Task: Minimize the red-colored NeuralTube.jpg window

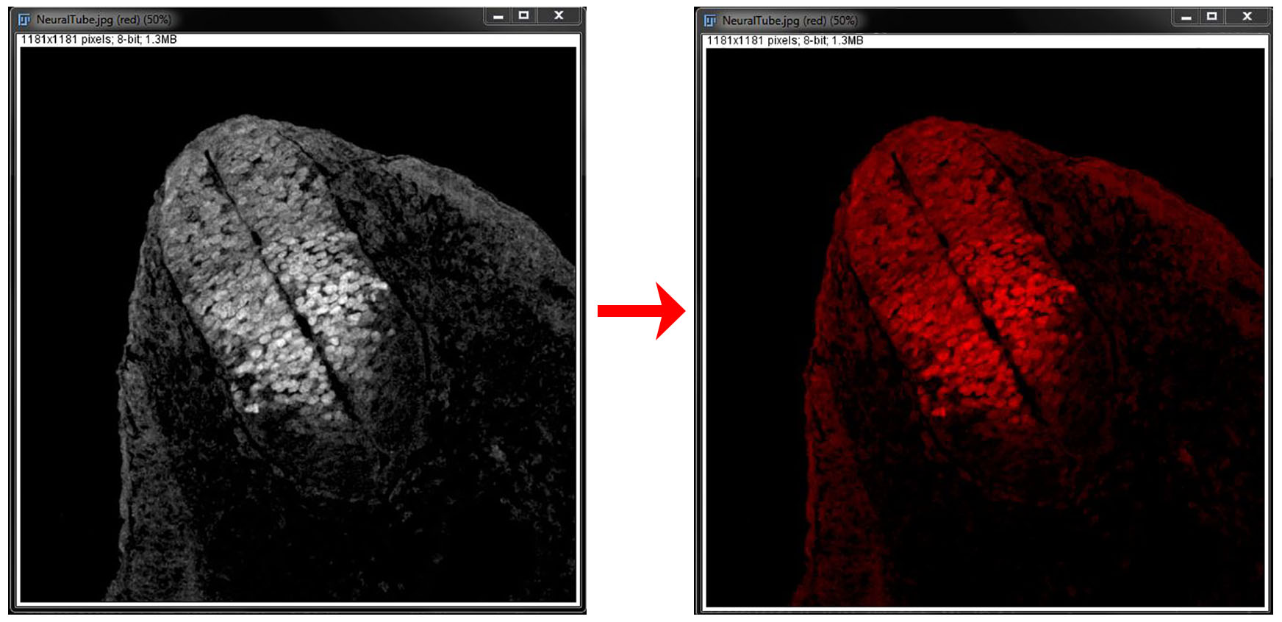Action: 1186,16
